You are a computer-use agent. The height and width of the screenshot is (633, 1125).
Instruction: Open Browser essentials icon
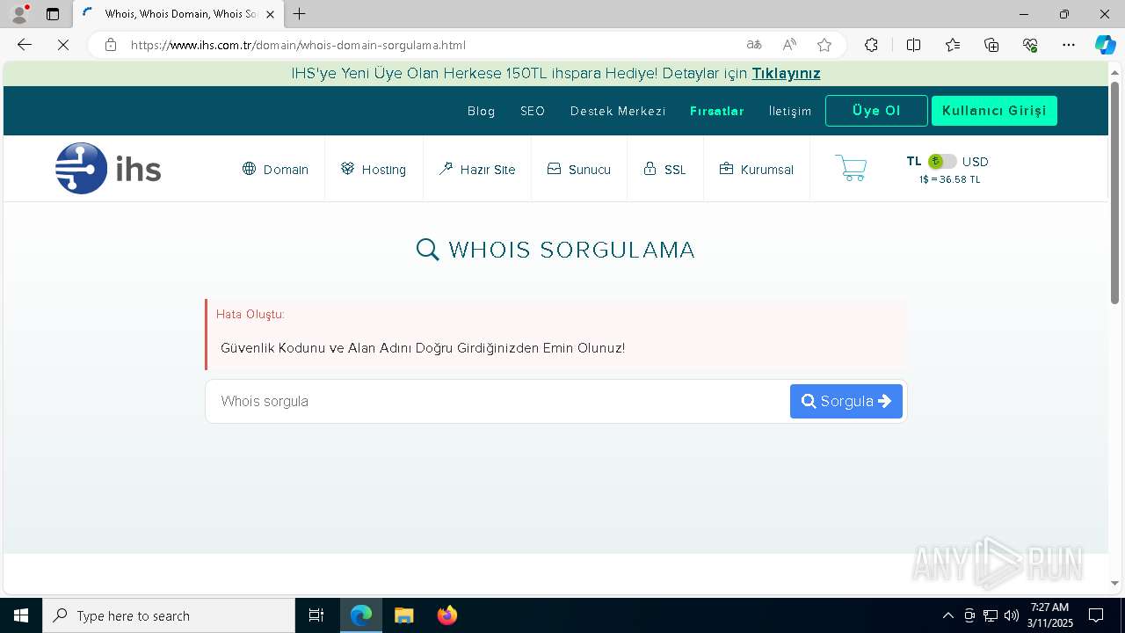tap(1030, 45)
